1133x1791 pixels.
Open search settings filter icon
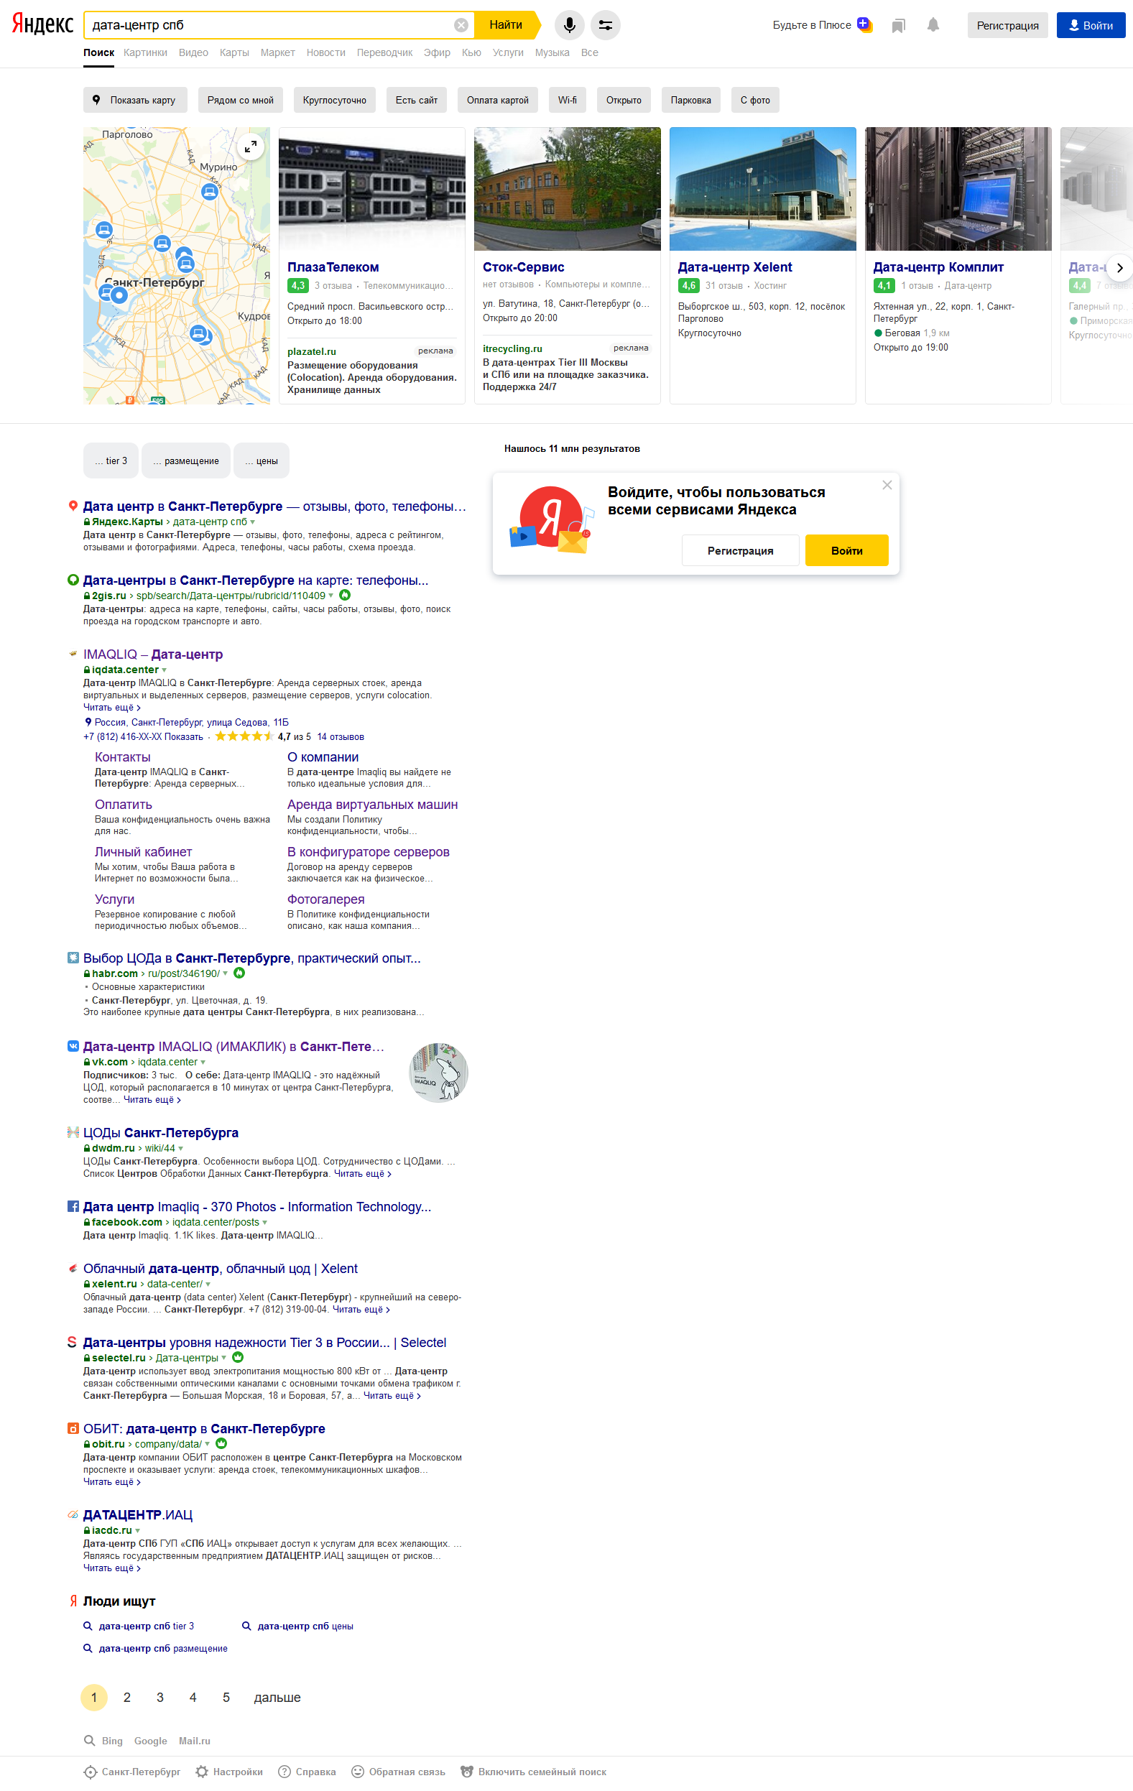(x=606, y=25)
